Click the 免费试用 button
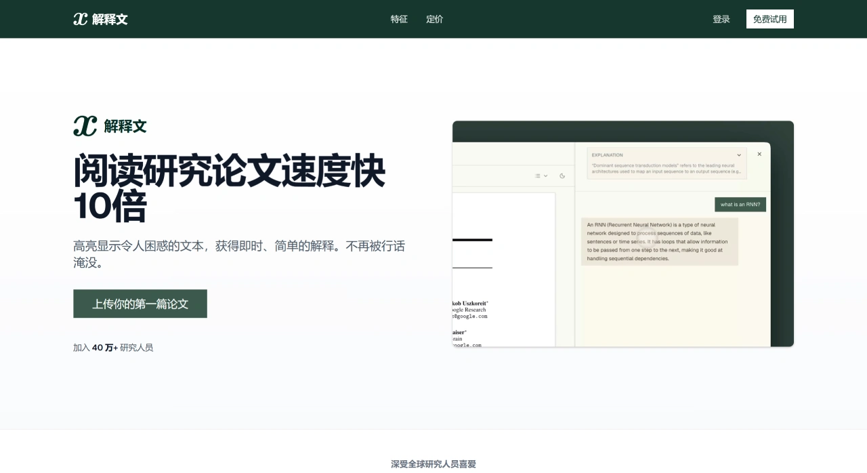Screen dimensions: 867x473 point(769,19)
